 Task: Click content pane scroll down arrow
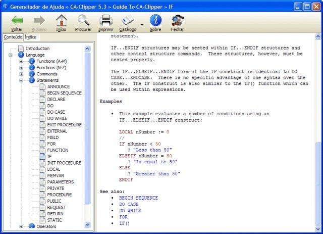pos(318,228)
